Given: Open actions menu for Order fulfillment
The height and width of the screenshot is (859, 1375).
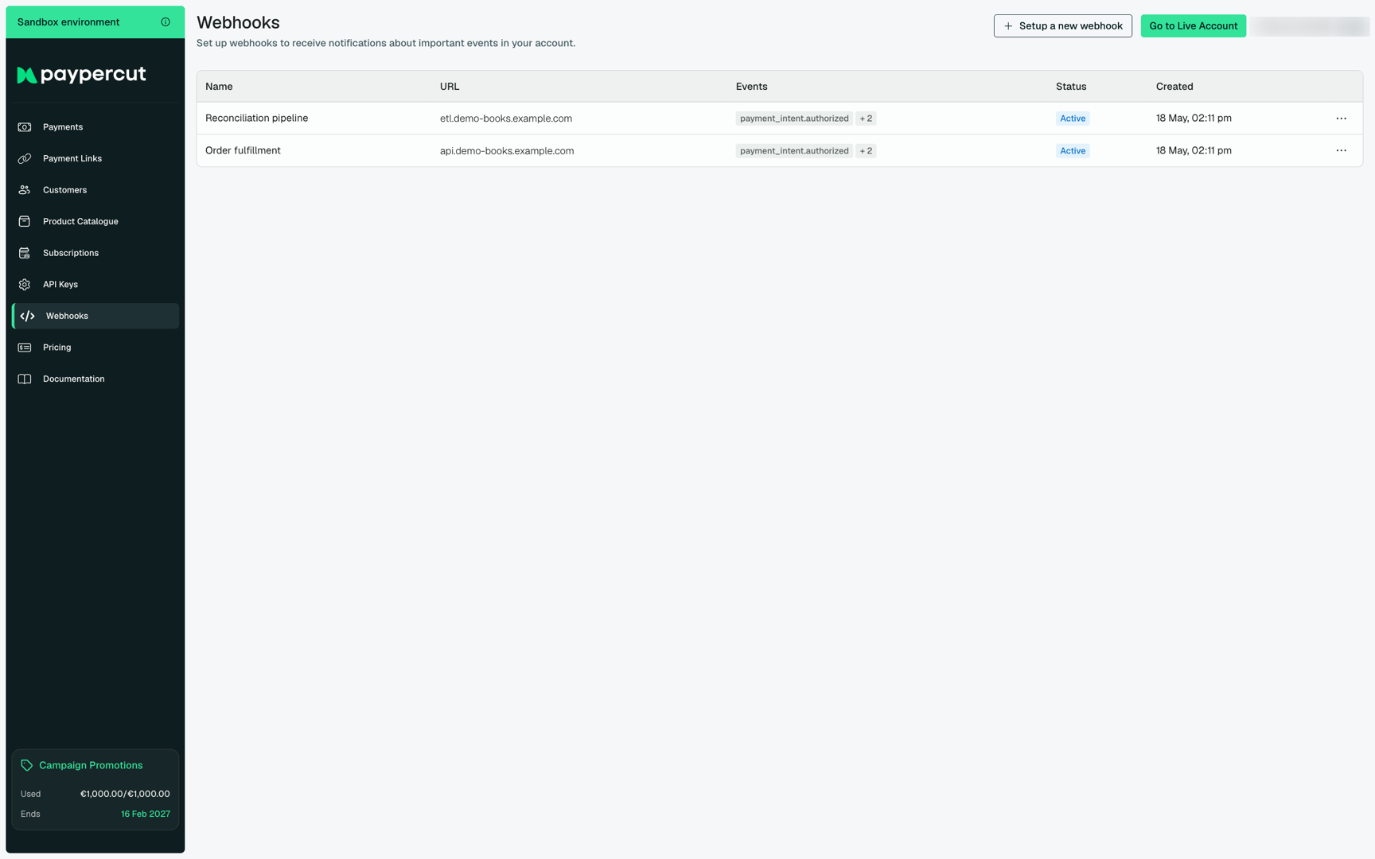Looking at the screenshot, I should coord(1341,150).
